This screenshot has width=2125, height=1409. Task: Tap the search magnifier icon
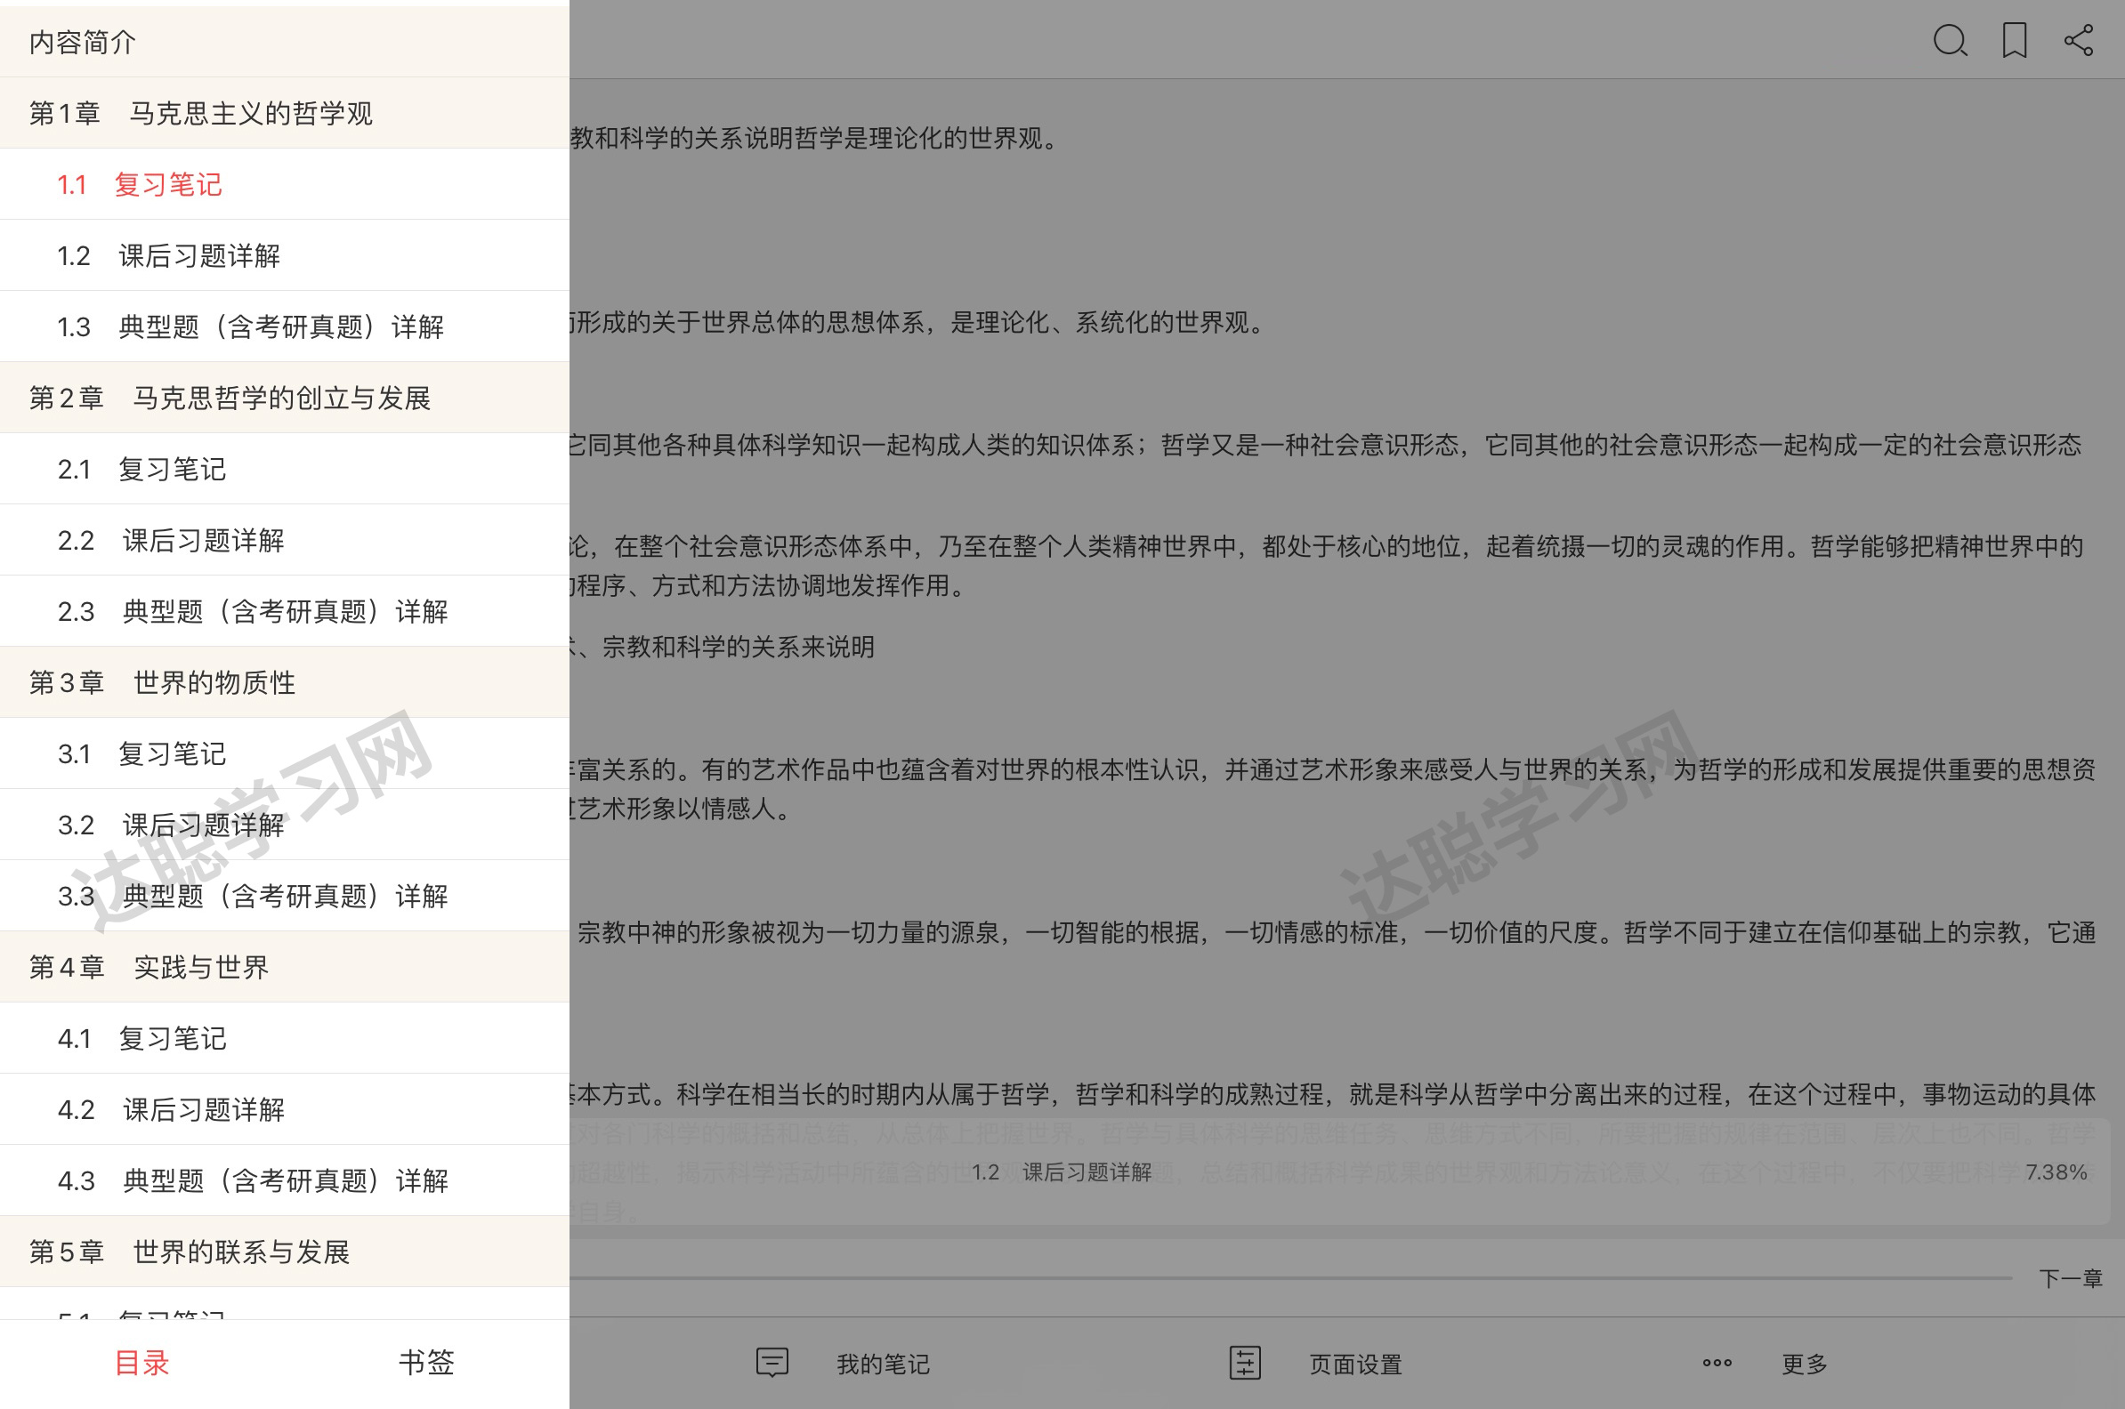(1950, 40)
